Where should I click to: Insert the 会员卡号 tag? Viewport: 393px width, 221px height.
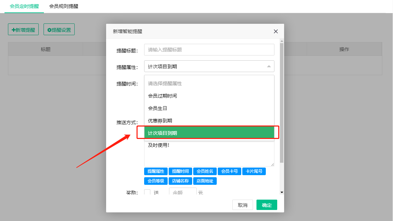point(230,171)
